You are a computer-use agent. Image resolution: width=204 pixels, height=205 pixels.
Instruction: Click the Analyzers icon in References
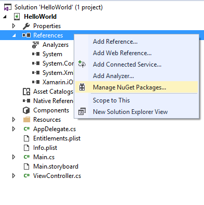35,45
